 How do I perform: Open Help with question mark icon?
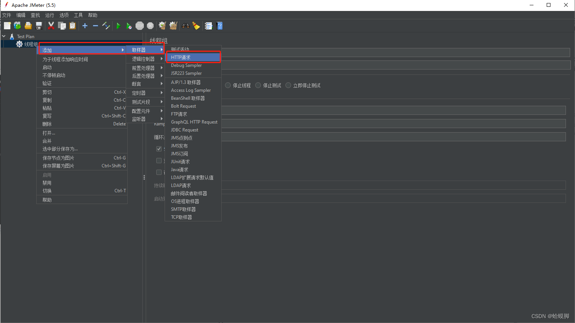(220, 26)
